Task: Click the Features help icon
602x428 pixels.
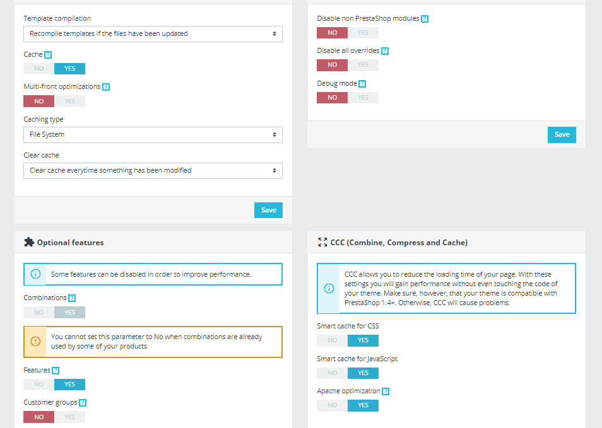Action: [x=56, y=371]
